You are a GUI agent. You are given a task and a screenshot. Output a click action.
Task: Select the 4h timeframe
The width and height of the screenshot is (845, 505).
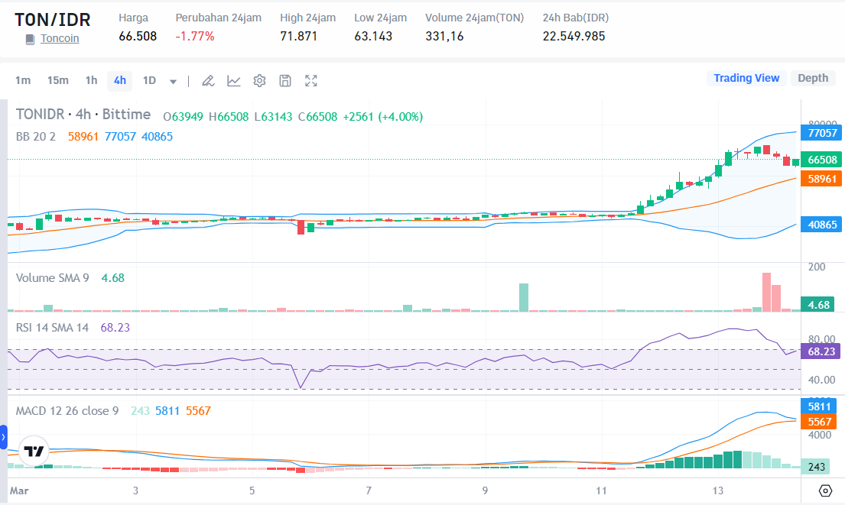click(119, 81)
